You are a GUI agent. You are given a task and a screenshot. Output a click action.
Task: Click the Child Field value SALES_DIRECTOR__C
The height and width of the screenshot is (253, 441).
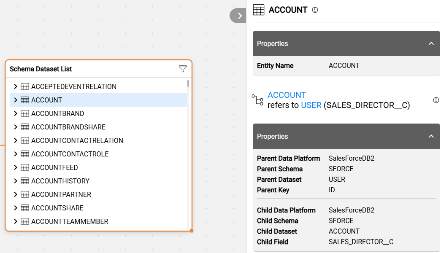point(361,242)
